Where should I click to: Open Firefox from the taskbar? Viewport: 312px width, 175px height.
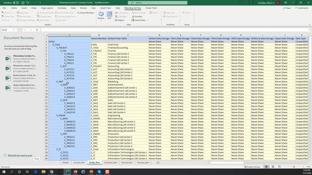click(x=76, y=172)
